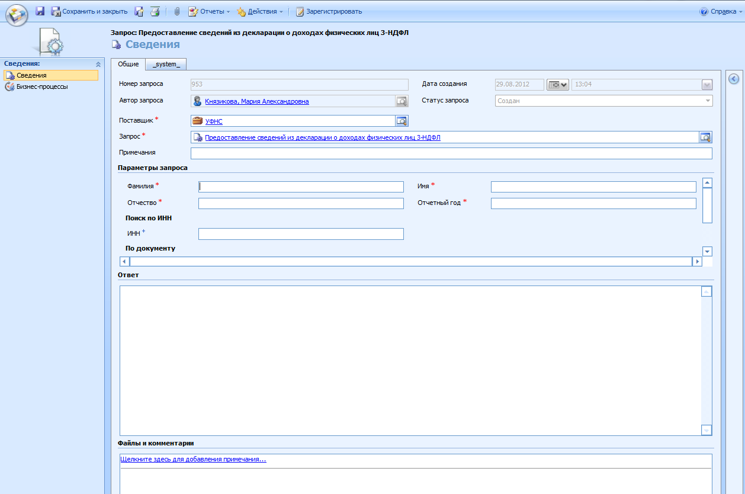
Task: Open lookup for Поставщик field
Action: pyautogui.click(x=402, y=121)
